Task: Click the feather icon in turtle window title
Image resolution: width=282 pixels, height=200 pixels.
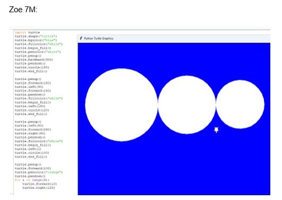Action: (x=81, y=38)
